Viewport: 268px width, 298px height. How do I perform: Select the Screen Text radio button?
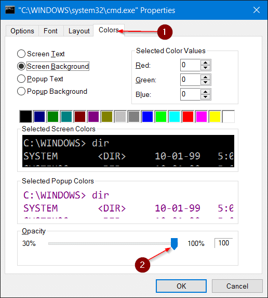click(41, 54)
